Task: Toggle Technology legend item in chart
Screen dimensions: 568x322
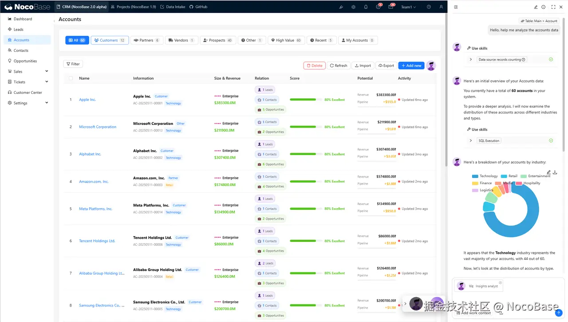Action: (485, 176)
